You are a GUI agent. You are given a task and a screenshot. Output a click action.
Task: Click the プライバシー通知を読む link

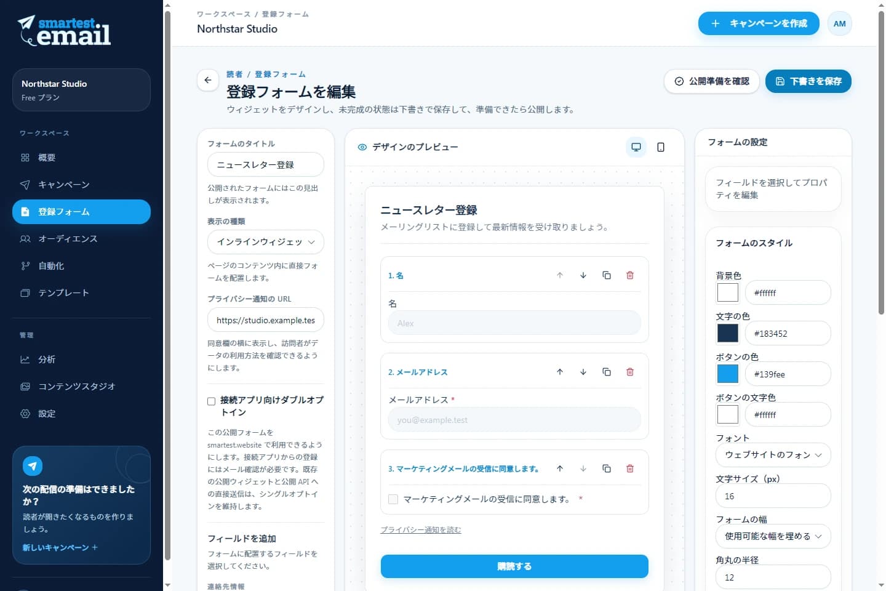(421, 529)
